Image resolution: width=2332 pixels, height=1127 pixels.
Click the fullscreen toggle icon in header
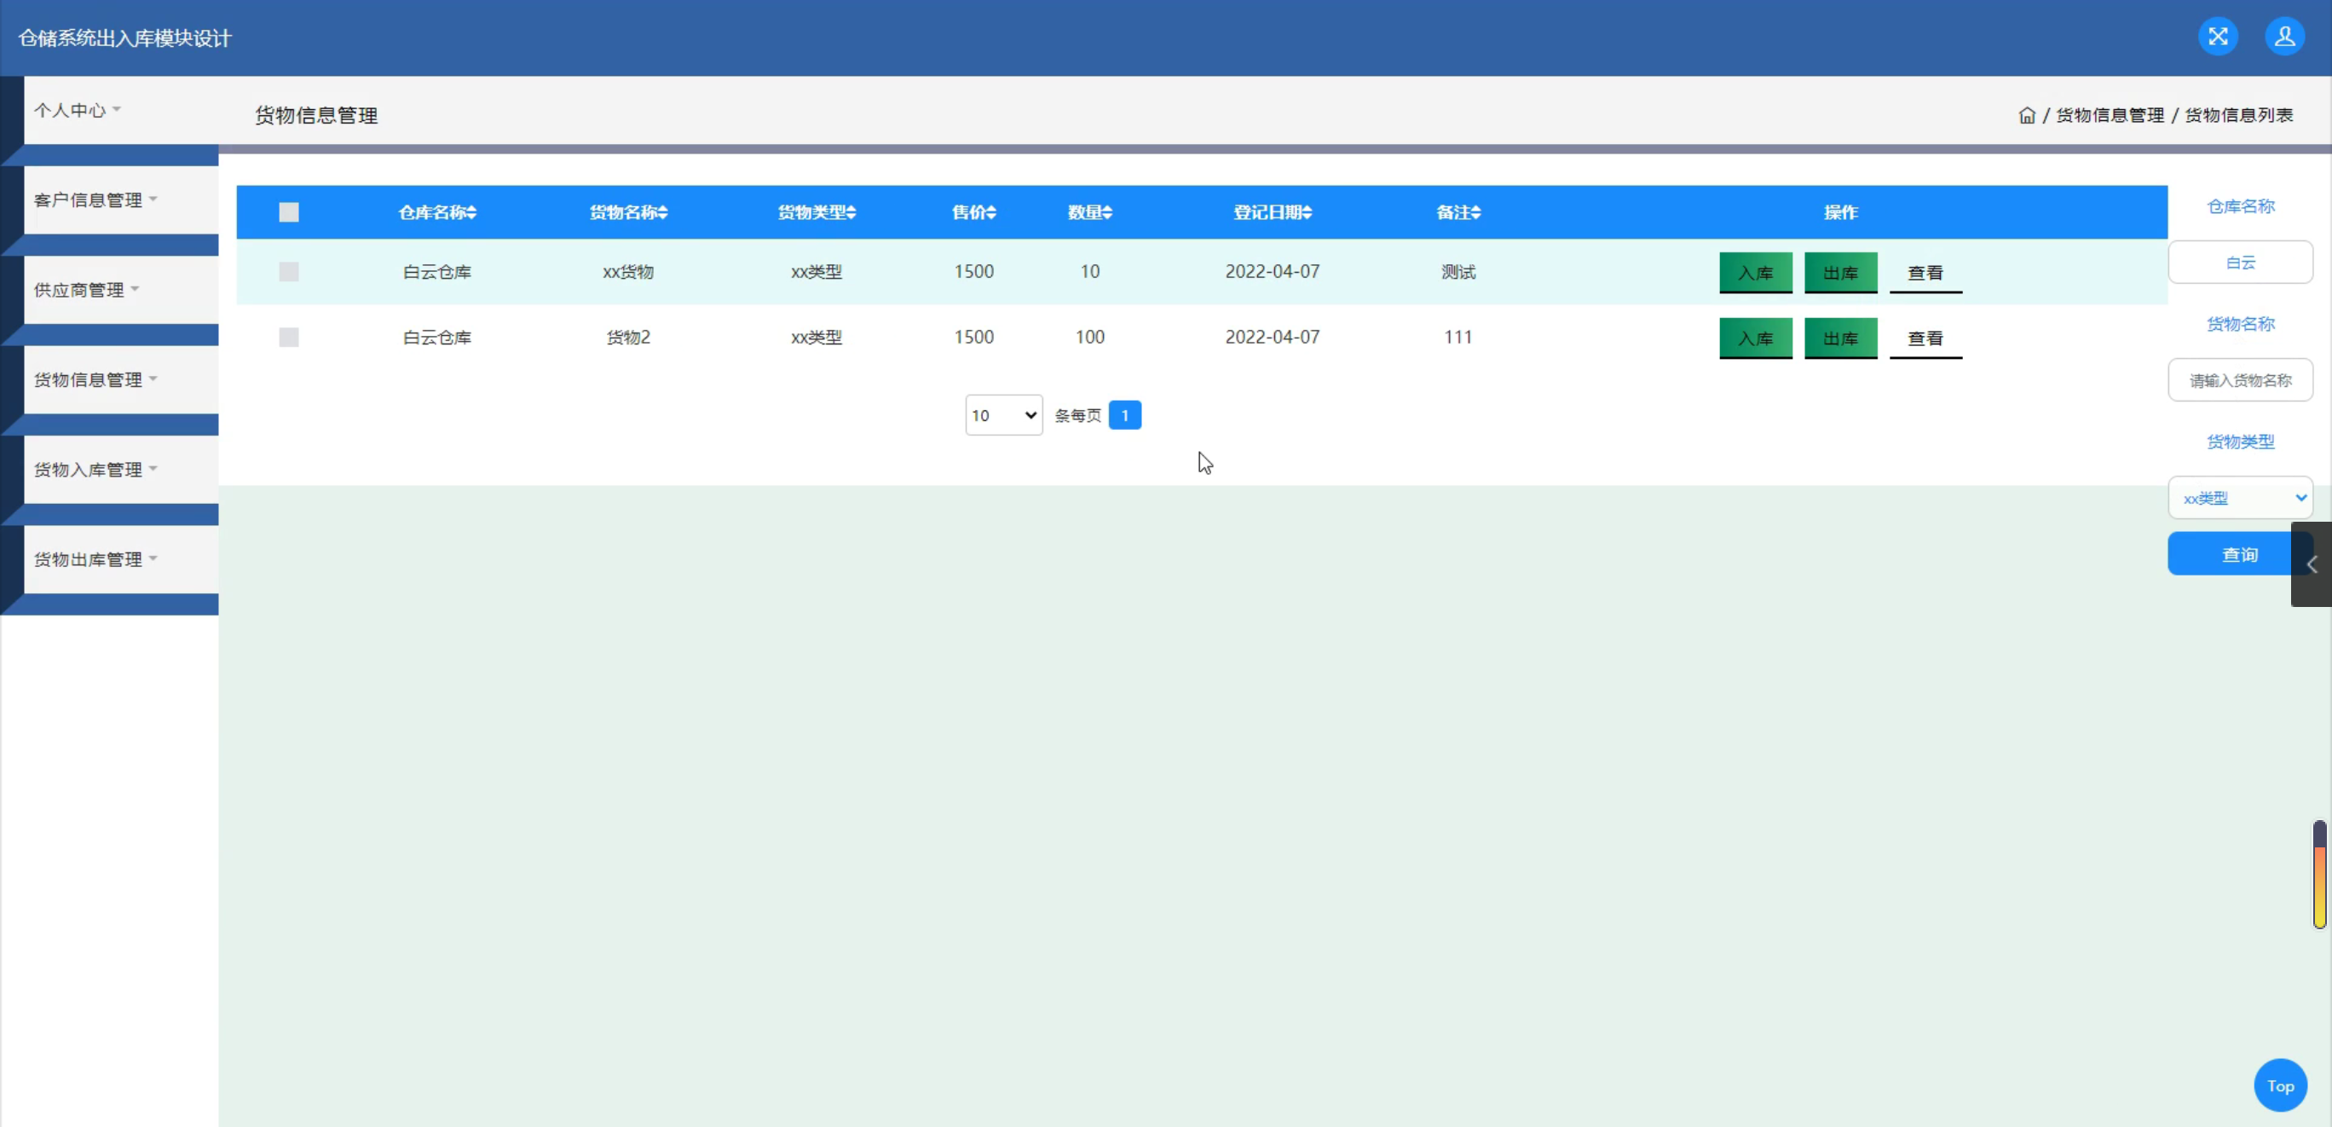[x=2217, y=38]
